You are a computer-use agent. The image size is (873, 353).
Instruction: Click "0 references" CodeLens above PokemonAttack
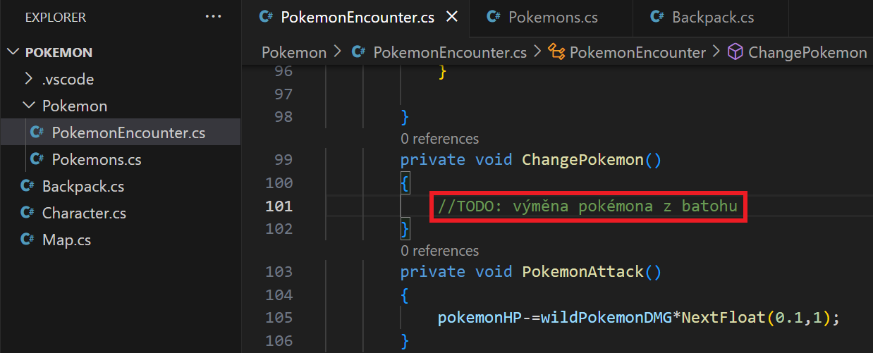tap(439, 251)
